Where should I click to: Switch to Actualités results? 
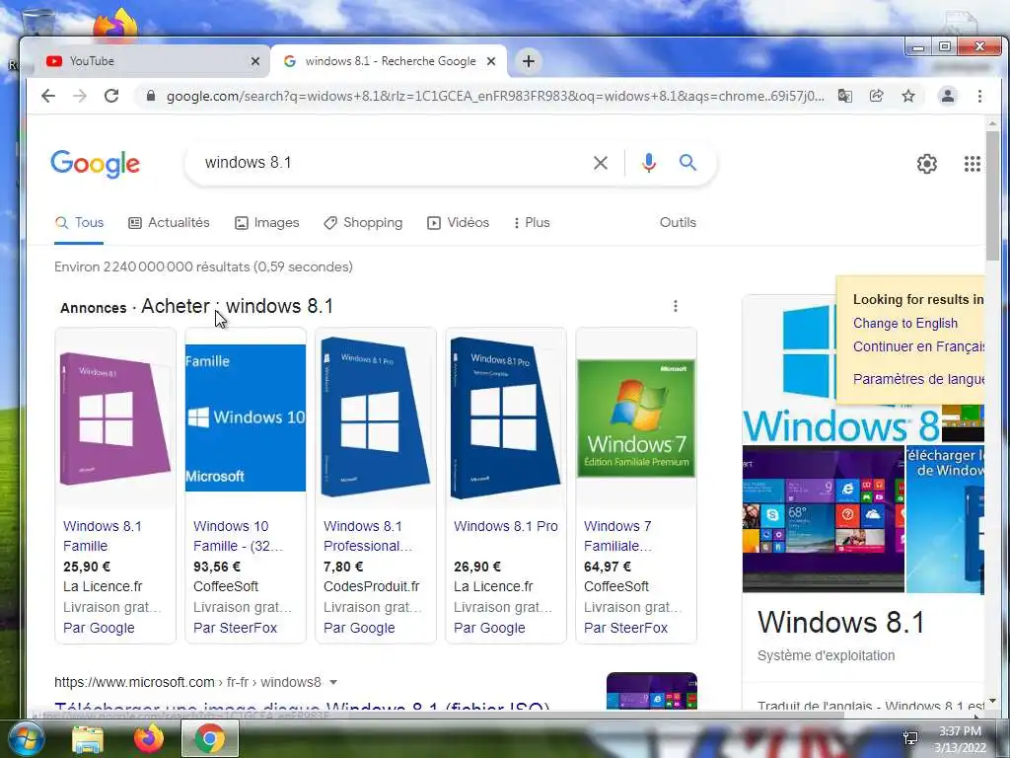[x=170, y=222]
